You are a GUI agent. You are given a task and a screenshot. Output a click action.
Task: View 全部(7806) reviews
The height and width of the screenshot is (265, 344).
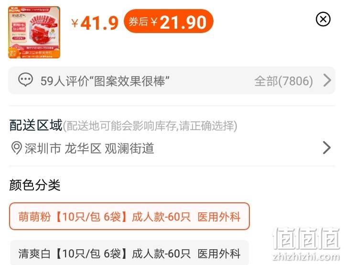283,81
